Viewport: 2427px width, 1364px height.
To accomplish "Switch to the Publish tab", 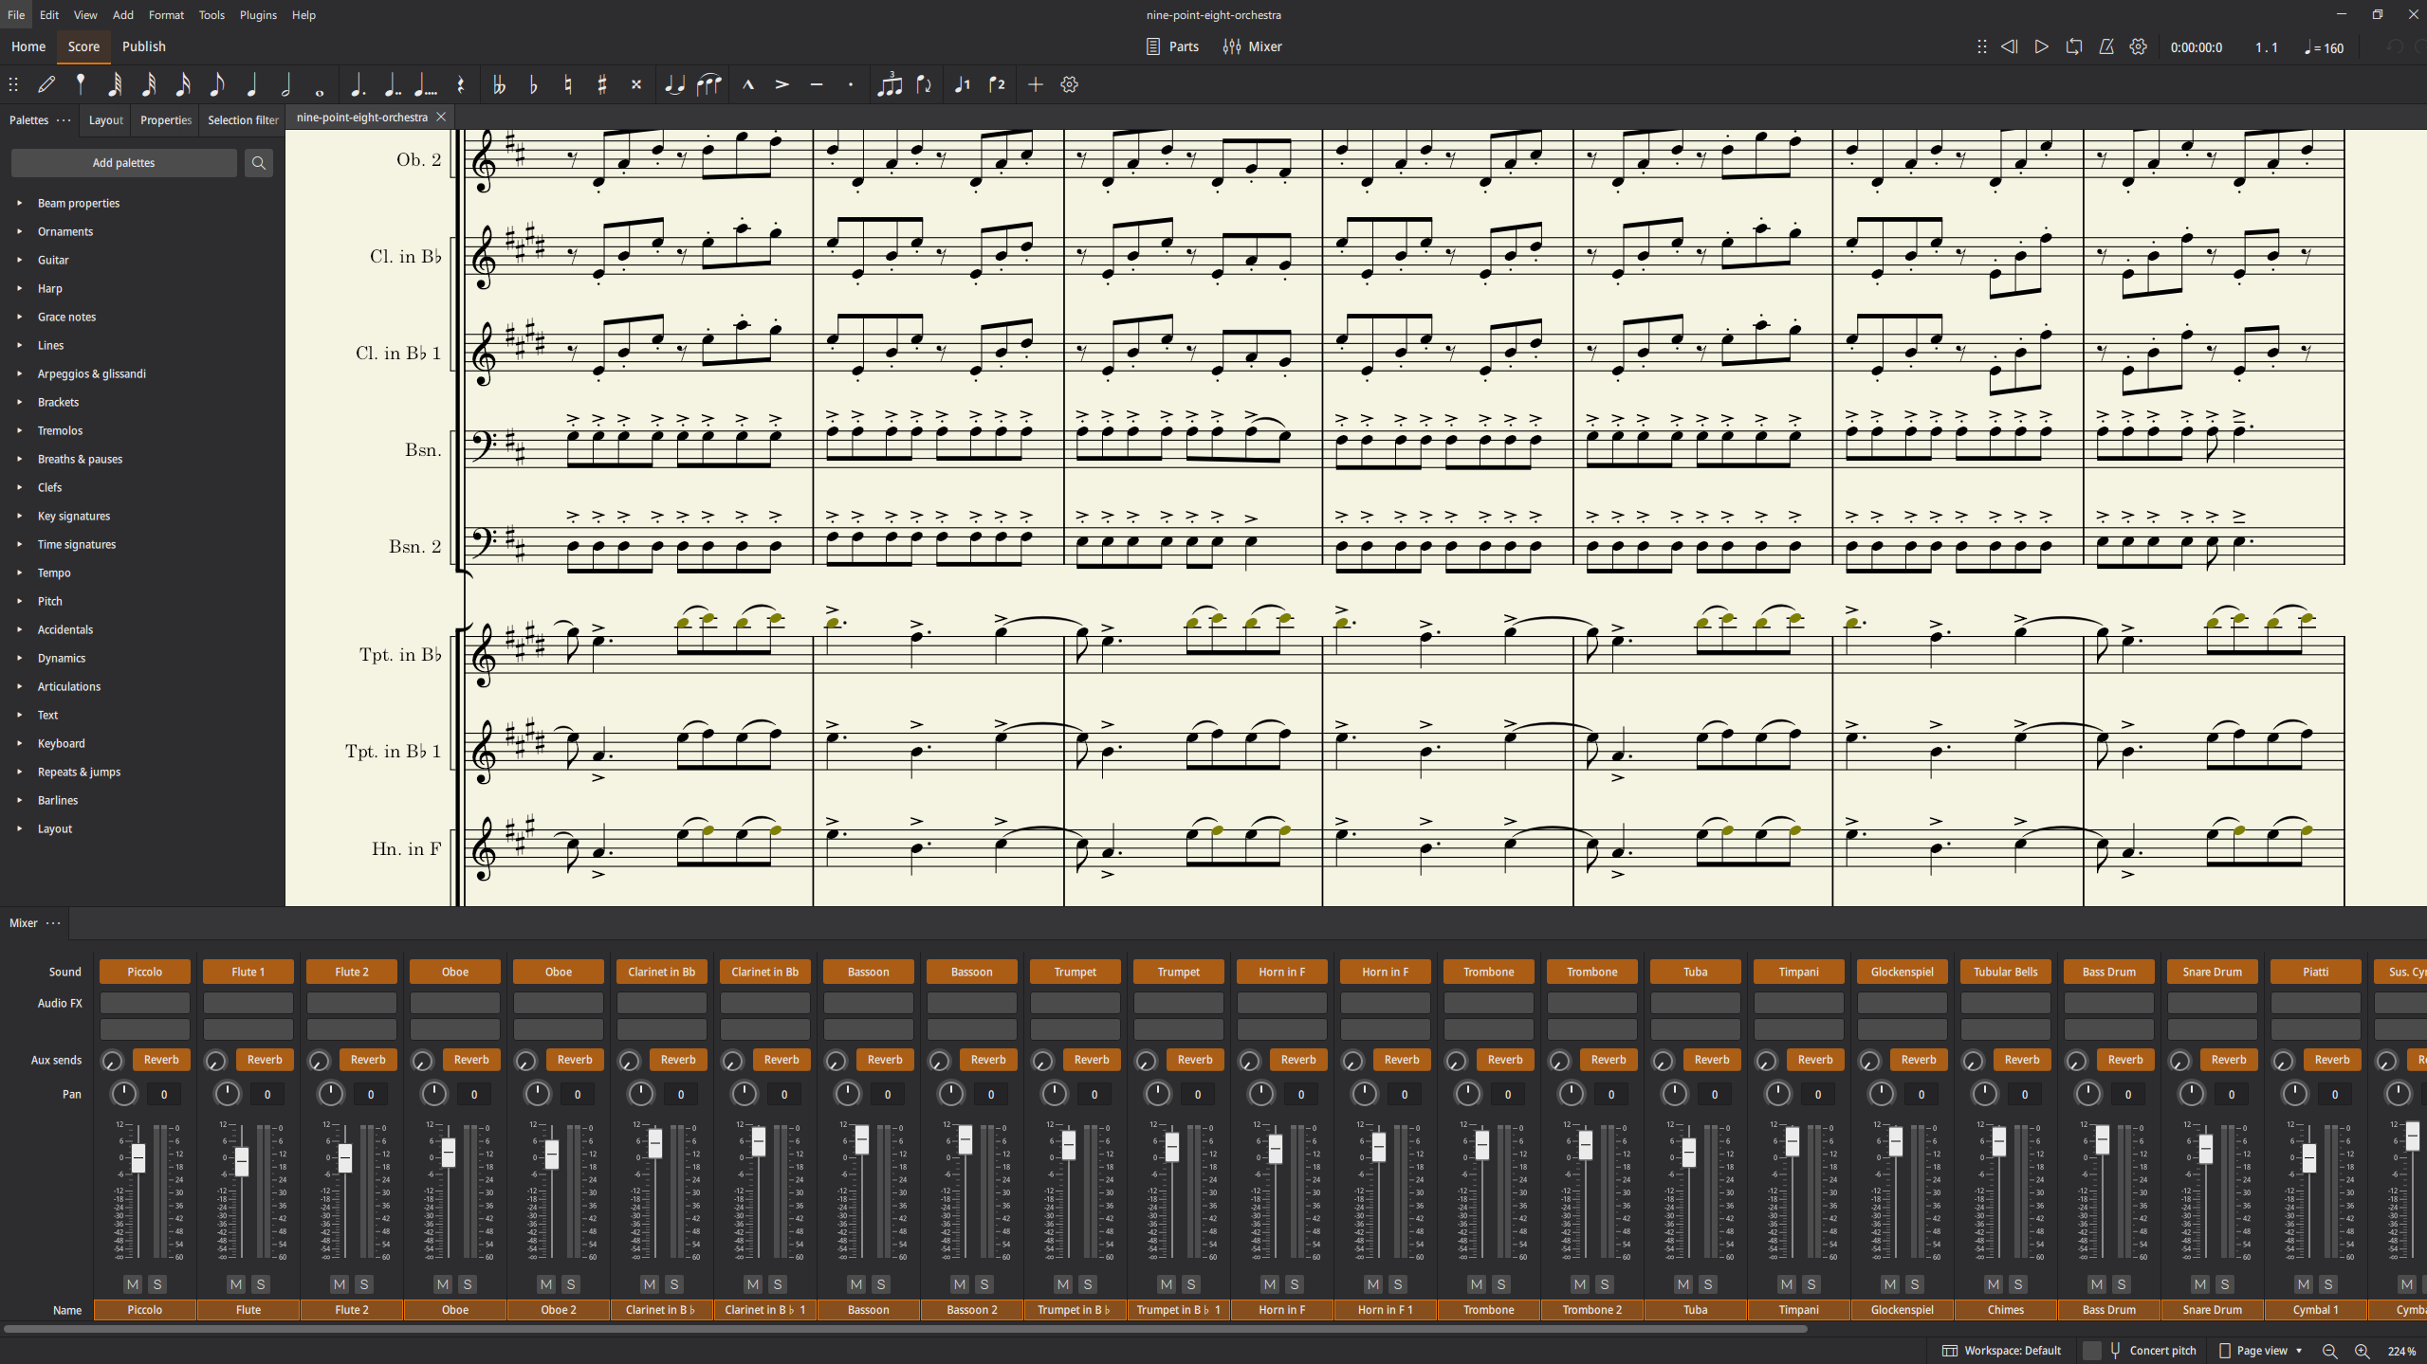I will coord(143,46).
